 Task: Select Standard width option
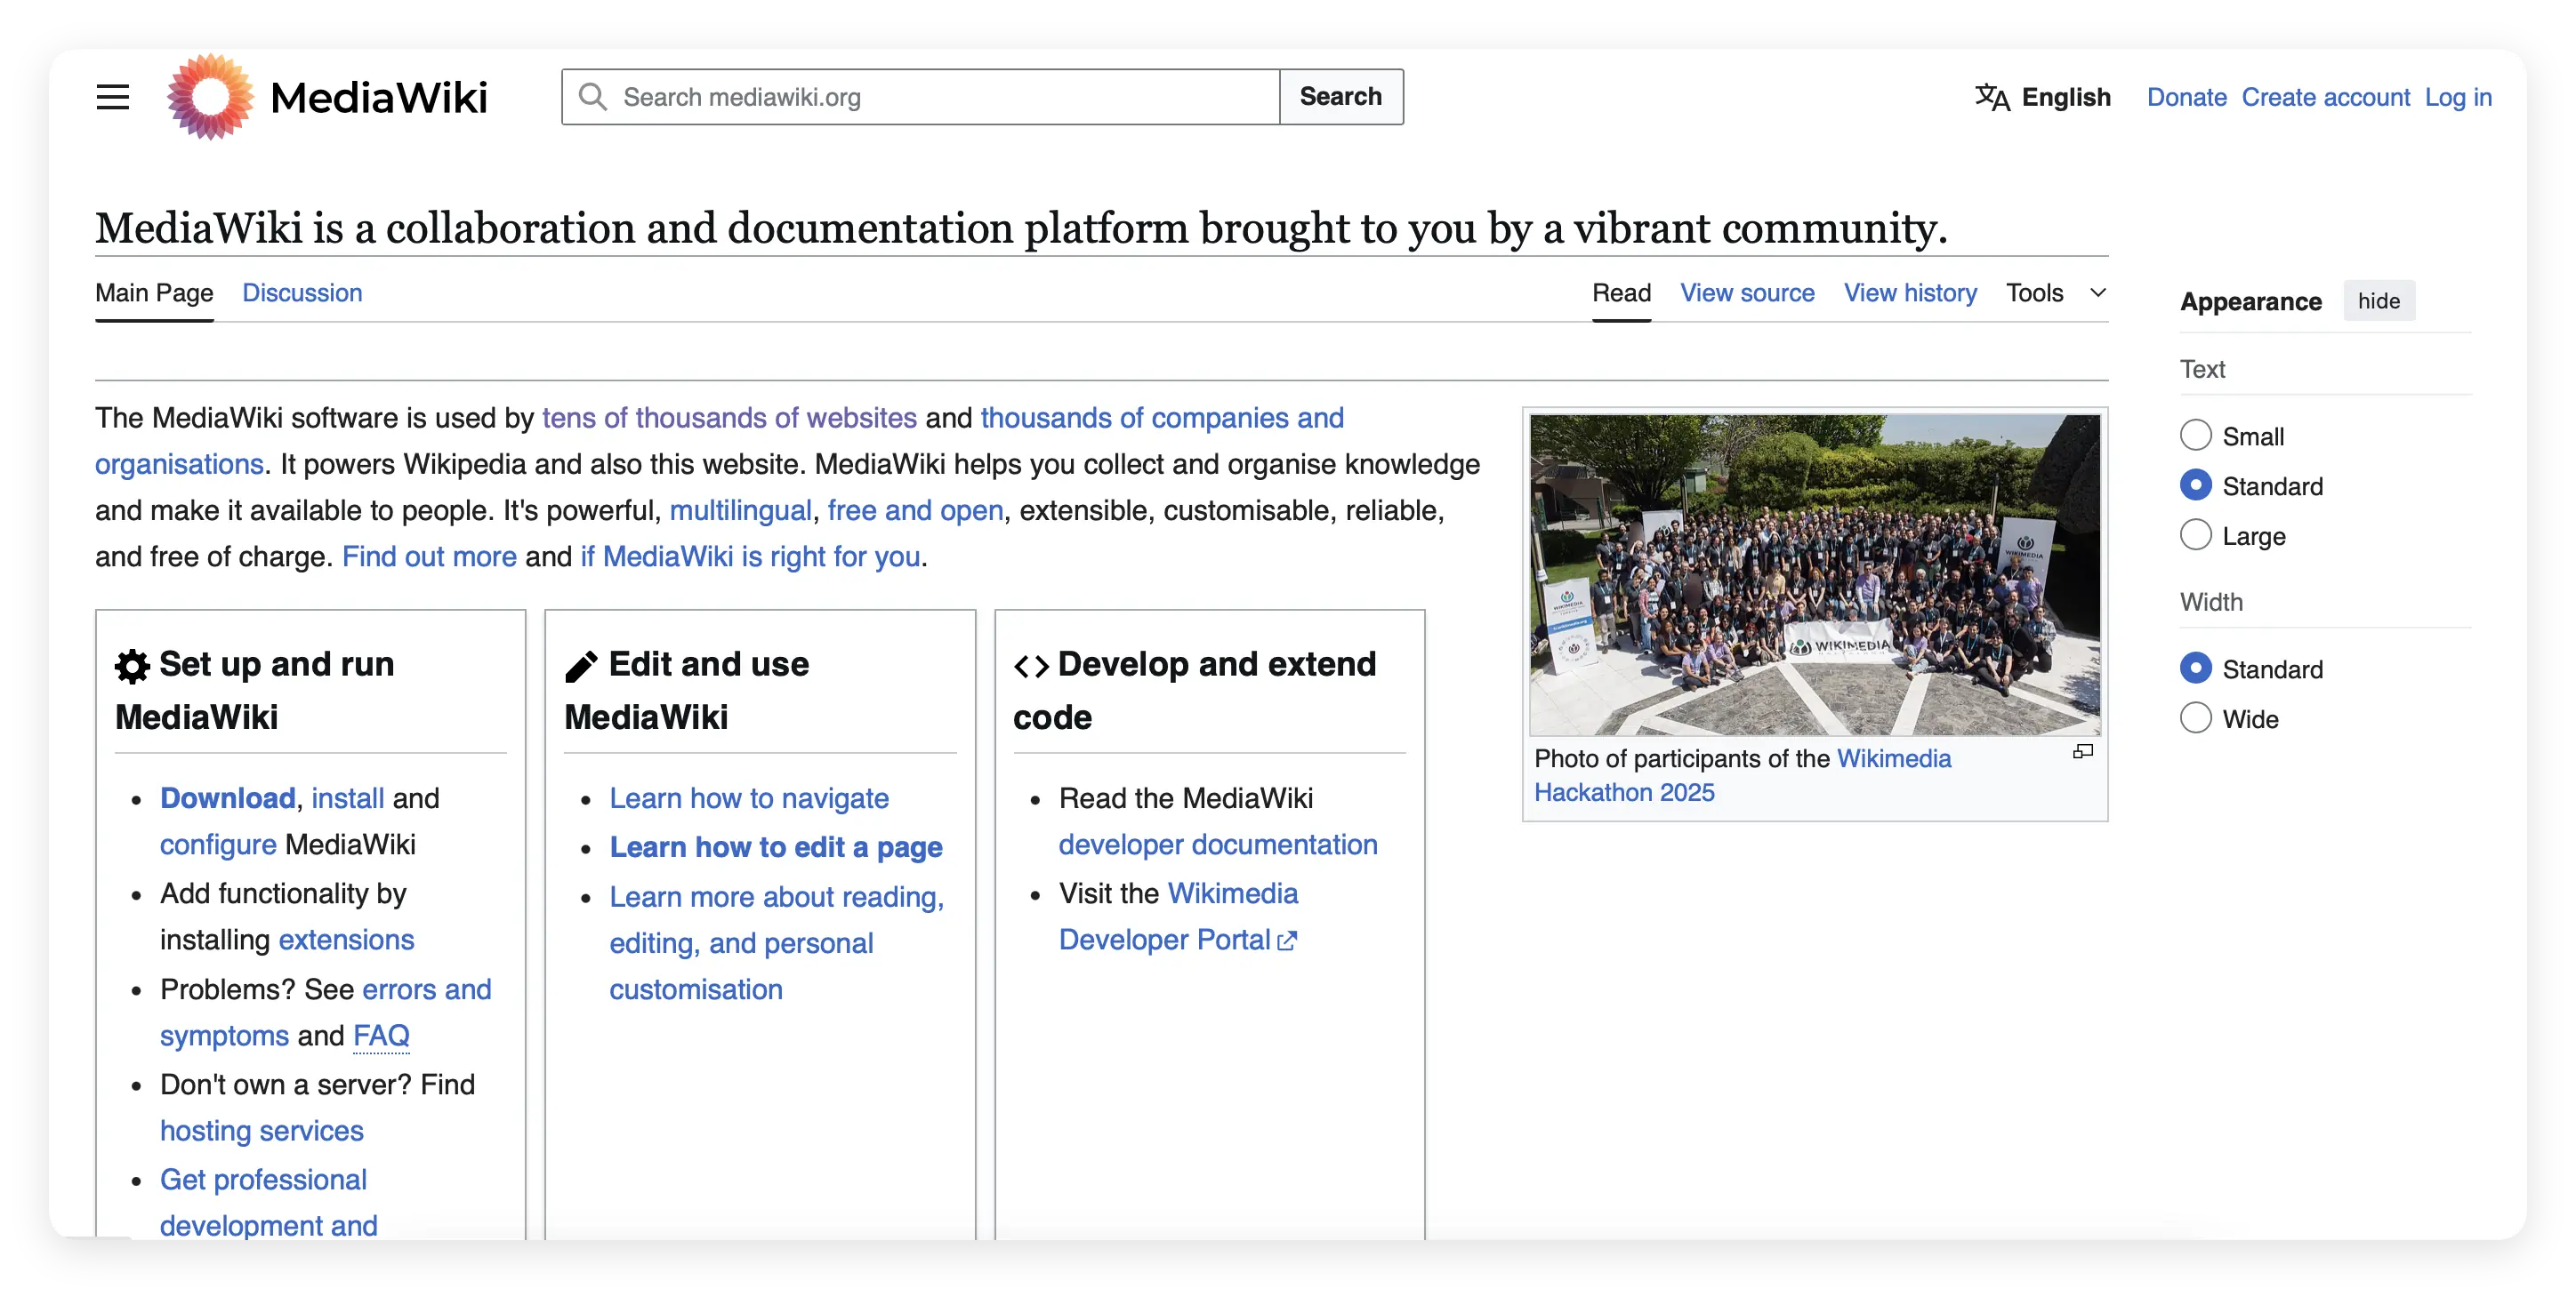(2196, 668)
